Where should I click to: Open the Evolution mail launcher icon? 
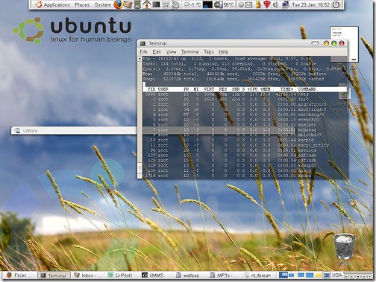(x=128, y=4)
